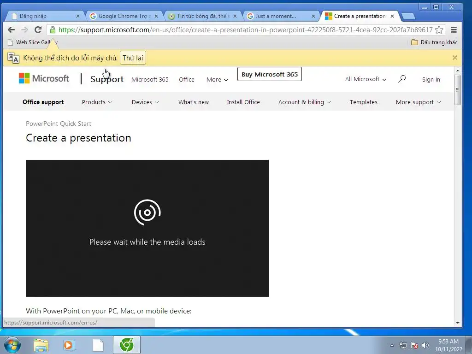Show hidden tray icons arrow
Screen dimensions: 472x354
click(x=392, y=345)
